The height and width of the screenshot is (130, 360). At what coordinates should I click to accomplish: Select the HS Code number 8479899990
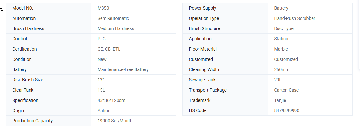287,110
